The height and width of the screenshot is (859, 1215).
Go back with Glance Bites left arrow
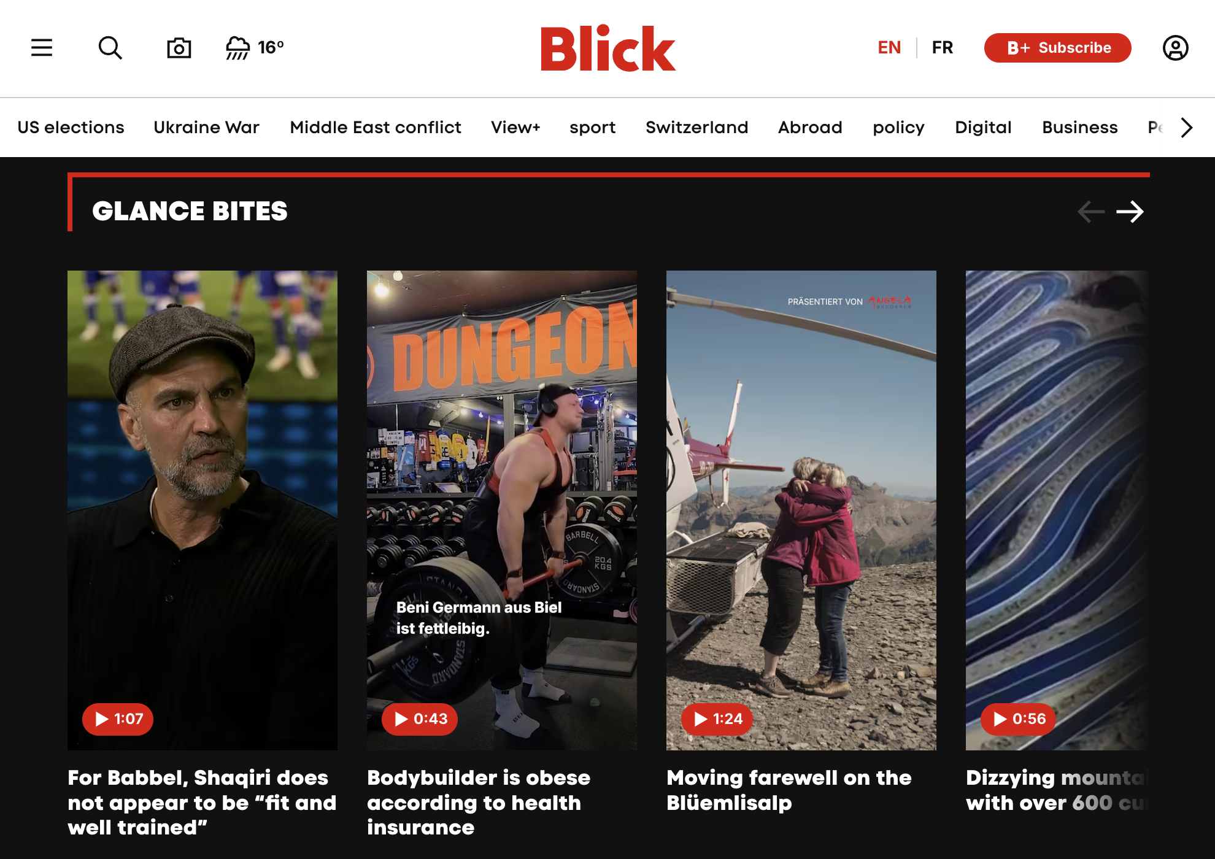(x=1091, y=212)
